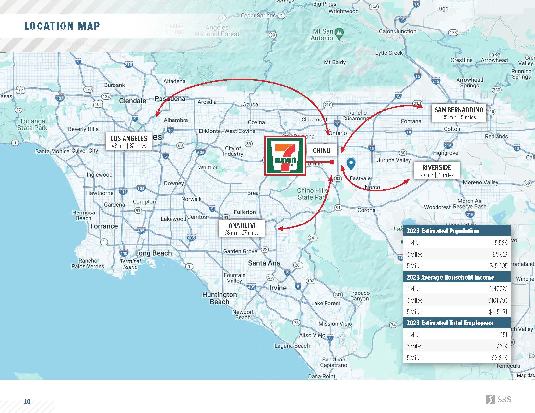
Task: Click the Moreno Valley label
Action: pos(481,182)
